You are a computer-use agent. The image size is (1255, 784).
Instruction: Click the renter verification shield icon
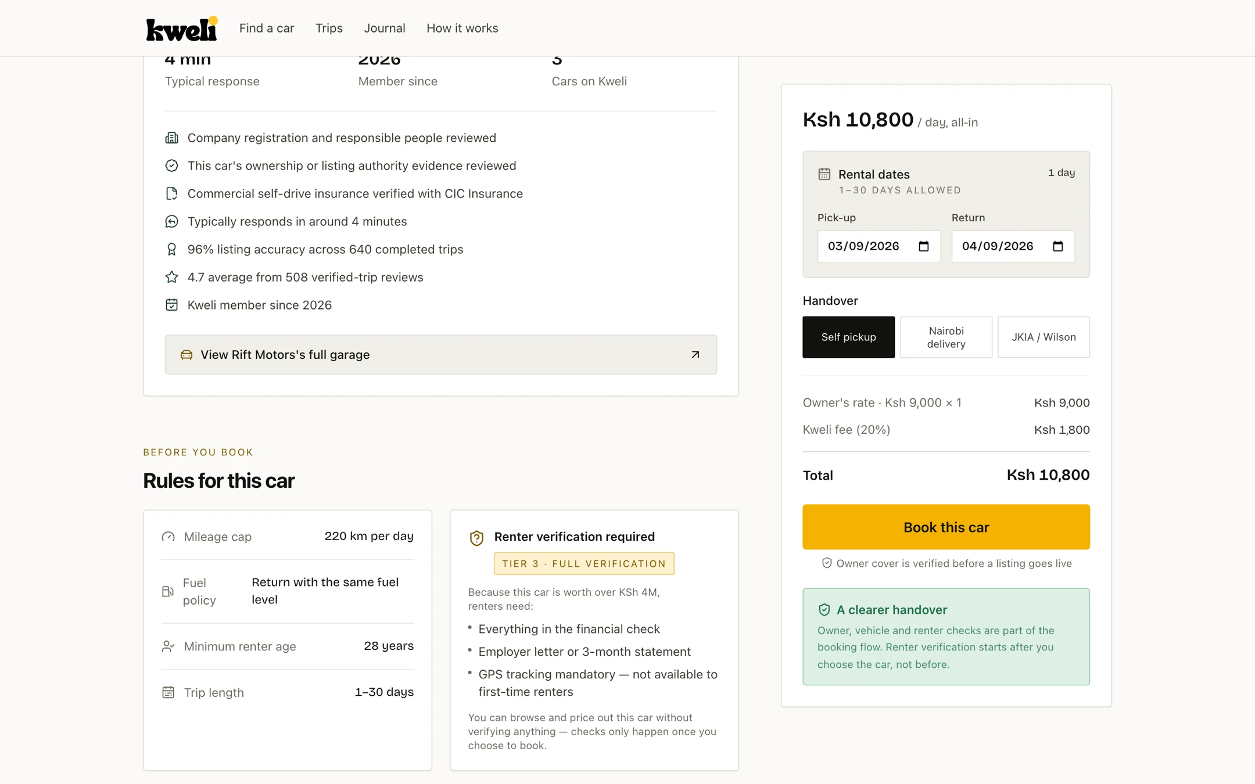476,538
